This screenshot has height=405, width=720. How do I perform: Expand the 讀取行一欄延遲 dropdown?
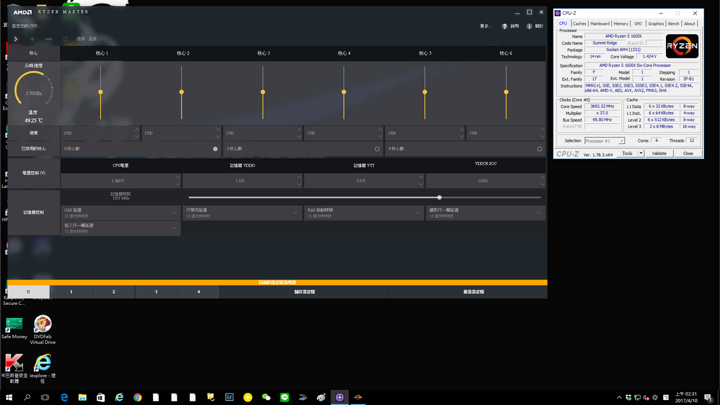point(485,213)
